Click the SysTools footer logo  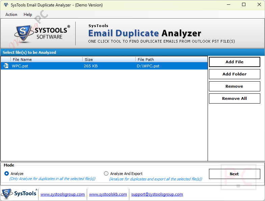pyautogui.click(x=19, y=194)
